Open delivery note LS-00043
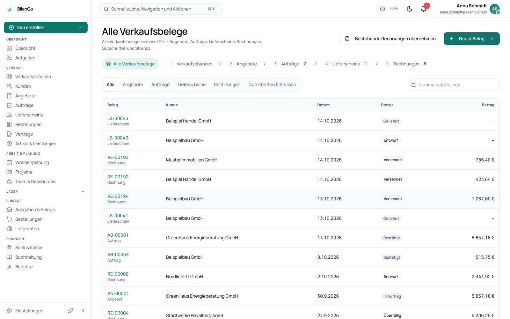The image size is (510, 319). click(118, 118)
